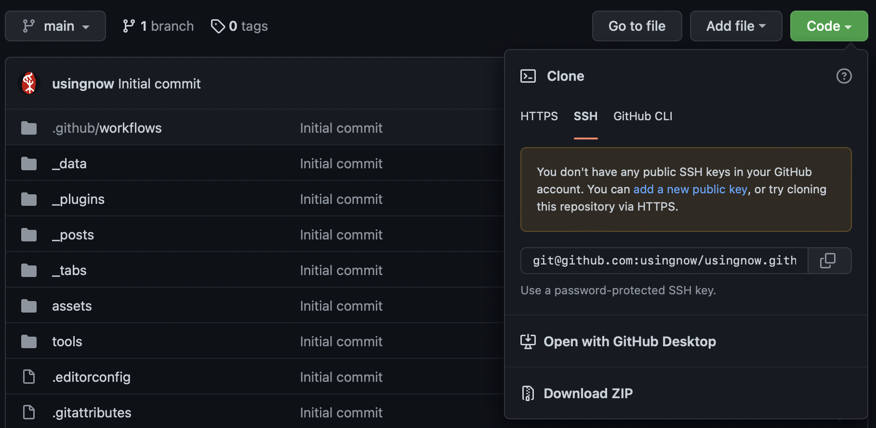Click the GitHub Desktop download icon
Screen dimensions: 876x428
[528, 341]
